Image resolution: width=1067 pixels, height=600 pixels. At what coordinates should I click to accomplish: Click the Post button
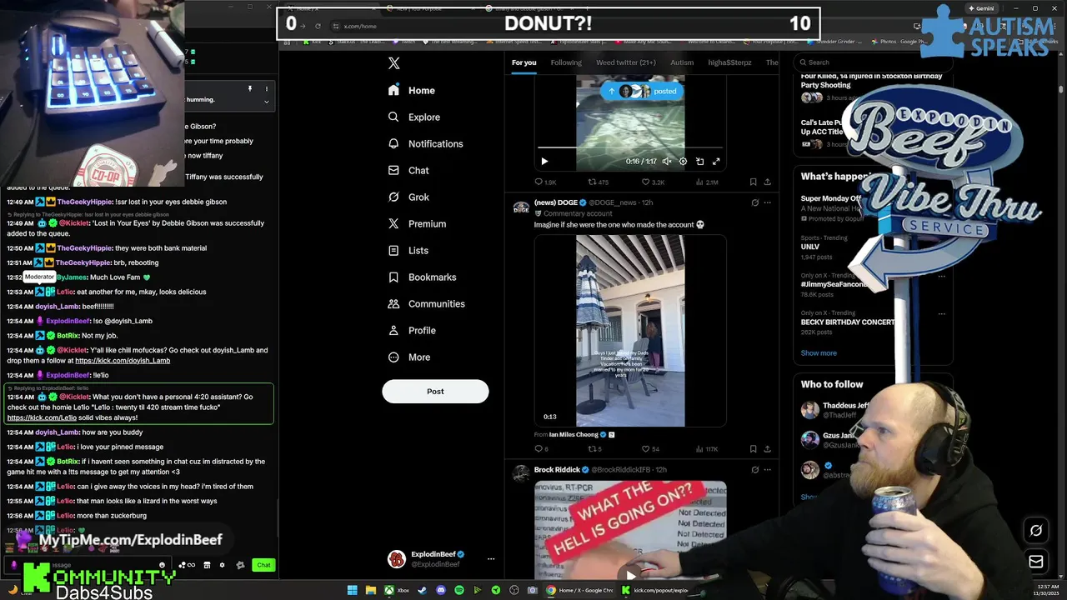coord(435,391)
